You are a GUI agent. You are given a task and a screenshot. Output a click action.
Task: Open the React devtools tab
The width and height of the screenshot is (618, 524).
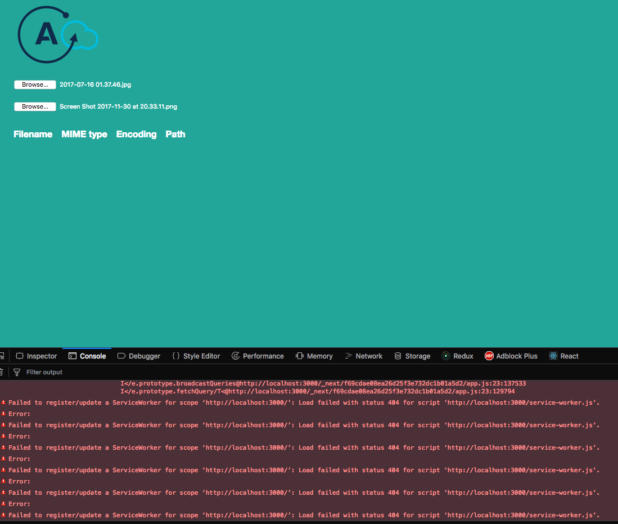[564, 356]
